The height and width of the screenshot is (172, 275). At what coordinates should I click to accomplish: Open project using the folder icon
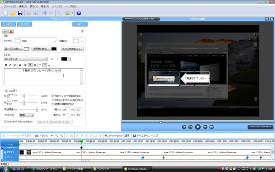tap(13, 13)
